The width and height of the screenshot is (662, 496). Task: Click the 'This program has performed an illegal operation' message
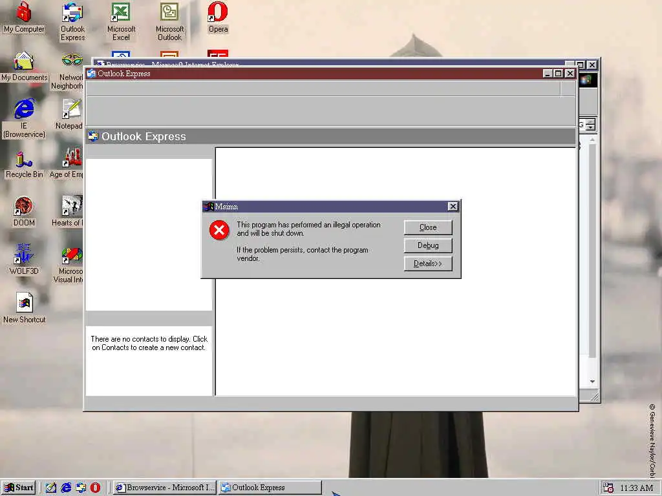click(308, 229)
